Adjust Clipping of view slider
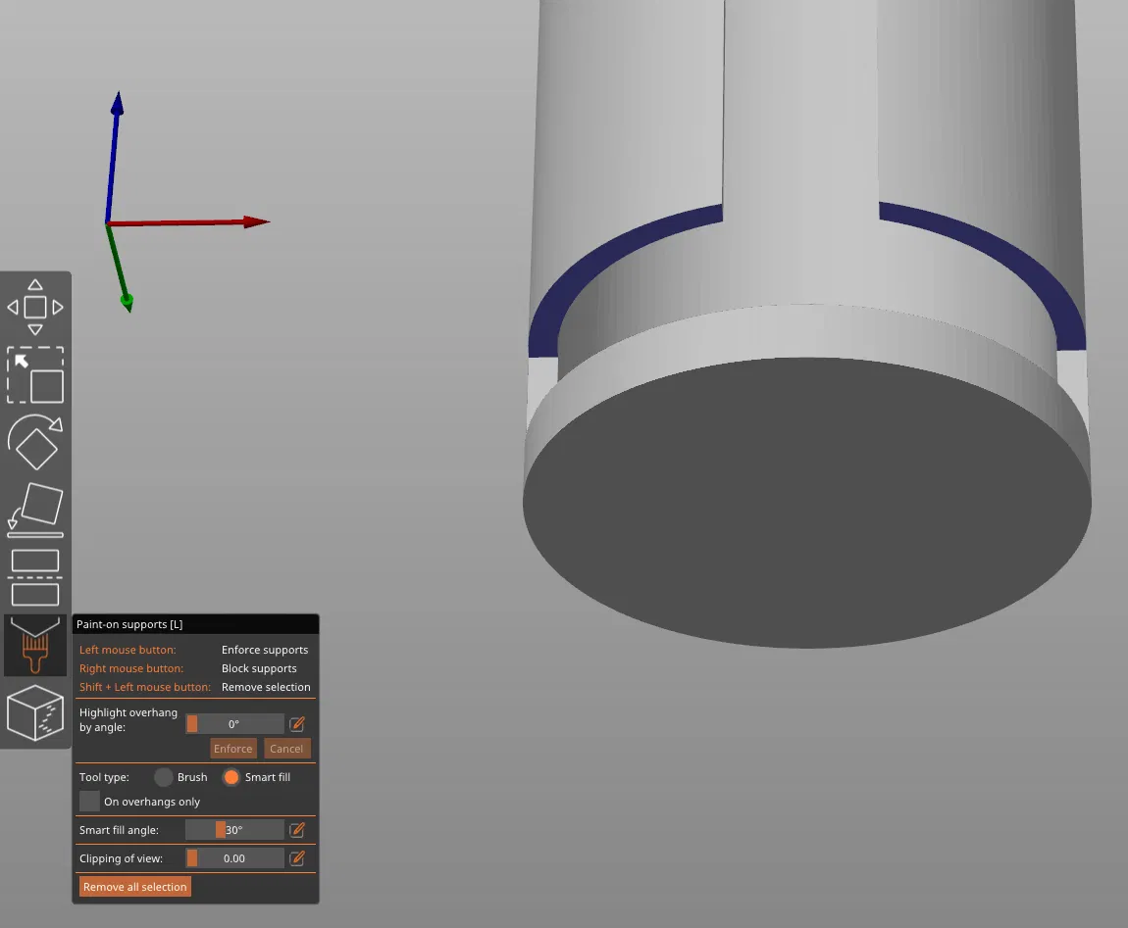 [x=234, y=858]
